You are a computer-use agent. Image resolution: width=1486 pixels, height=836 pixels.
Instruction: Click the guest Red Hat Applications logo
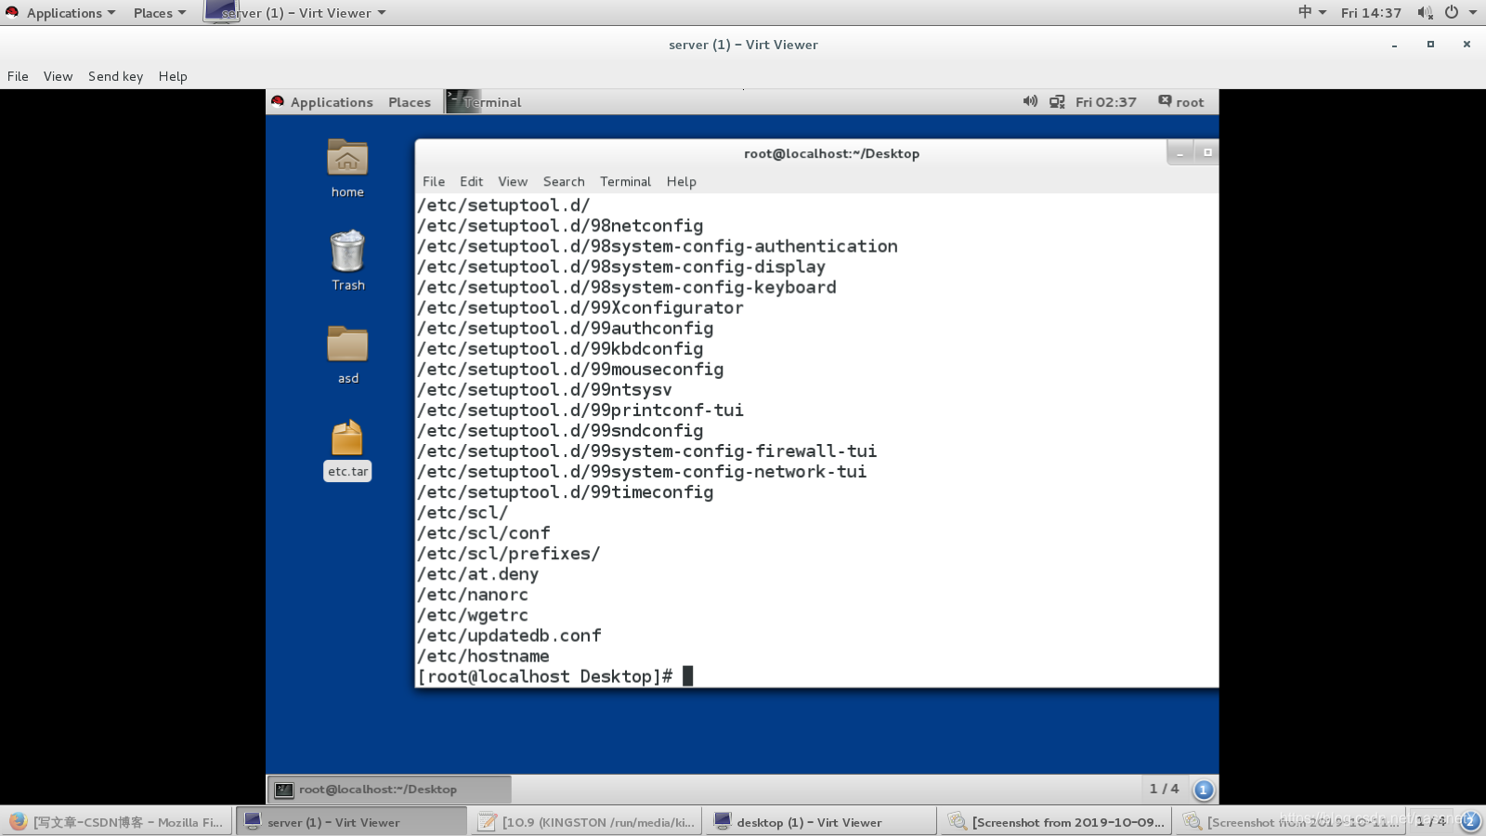click(278, 101)
